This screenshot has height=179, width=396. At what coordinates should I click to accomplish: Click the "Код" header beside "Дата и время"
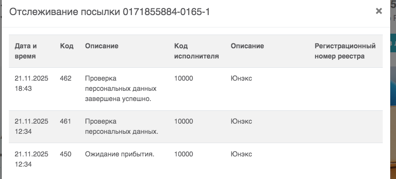[x=66, y=46]
